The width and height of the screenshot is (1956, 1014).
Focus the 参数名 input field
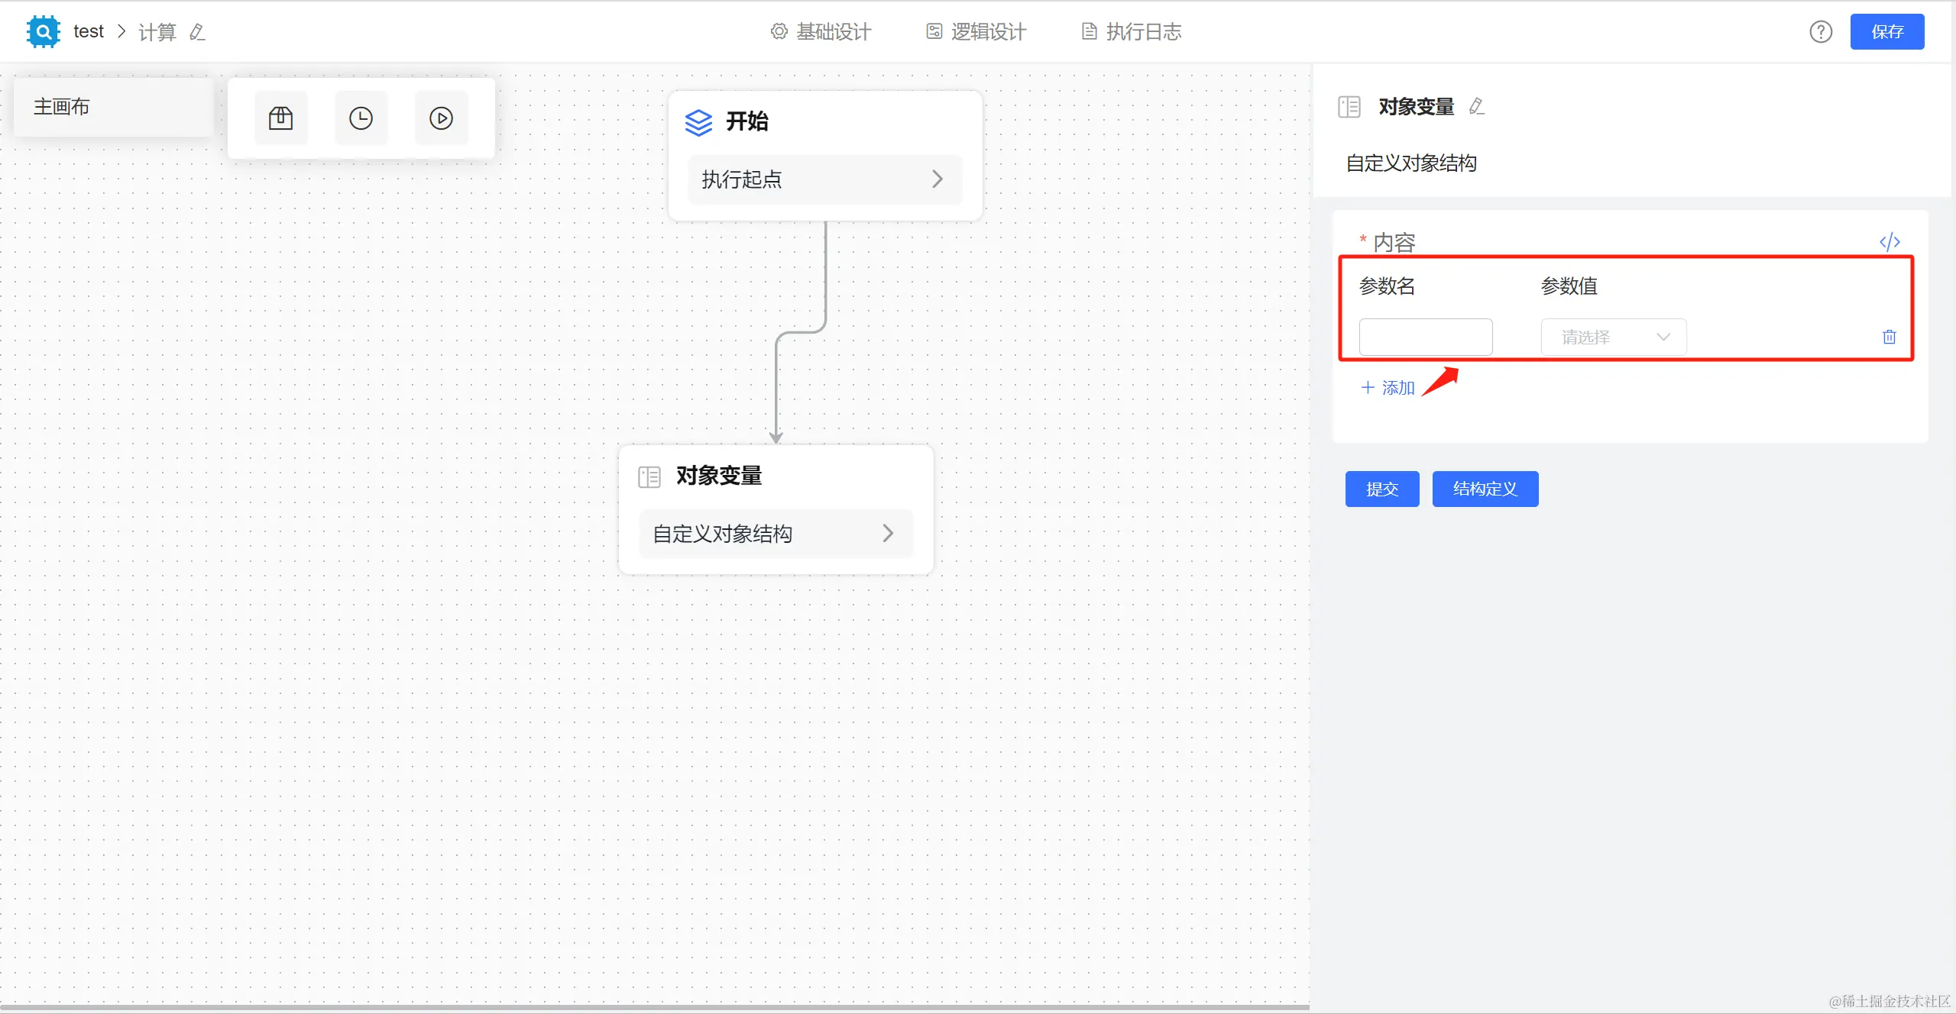tap(1425, 337)
